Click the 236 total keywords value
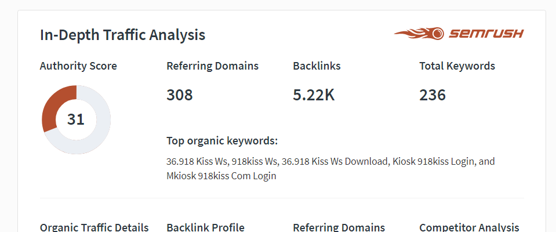 (433, 95)
